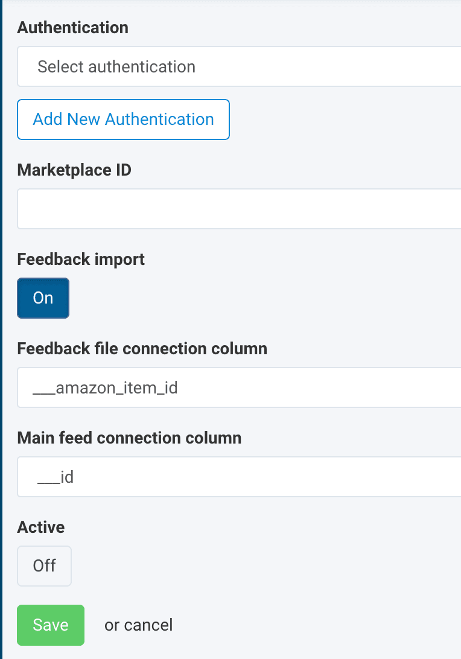This screenshot has width=461, height=659.
Task: Click the dark blue left sidebar edge
Action: [1, 329]
